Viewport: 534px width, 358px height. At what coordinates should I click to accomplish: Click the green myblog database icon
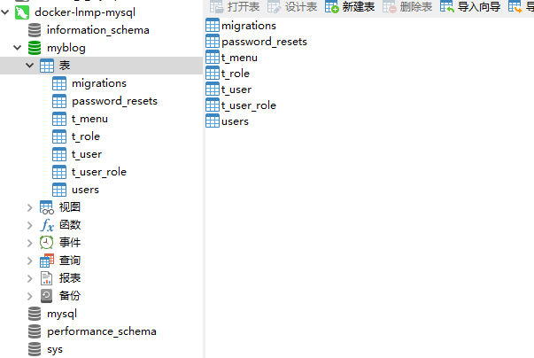pyautogui.click(x=35, y=48)
